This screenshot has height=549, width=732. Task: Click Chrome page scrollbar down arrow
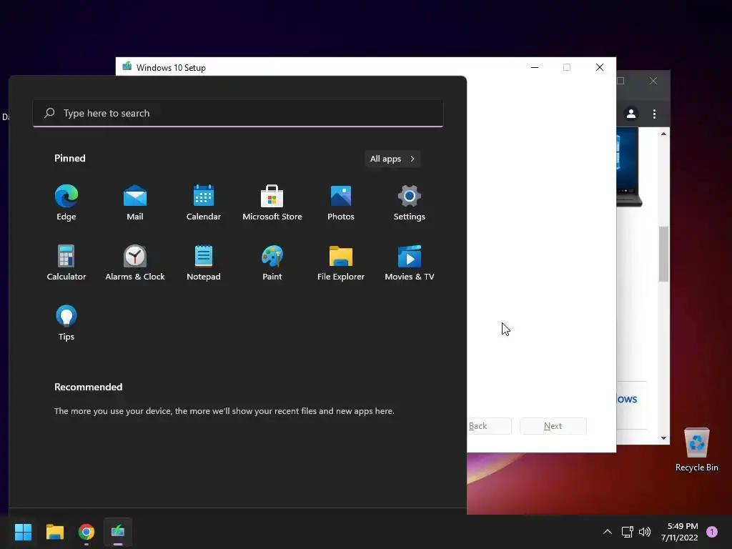663,438
